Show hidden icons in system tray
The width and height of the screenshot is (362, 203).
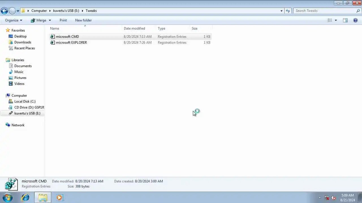[x=320, y=198]
